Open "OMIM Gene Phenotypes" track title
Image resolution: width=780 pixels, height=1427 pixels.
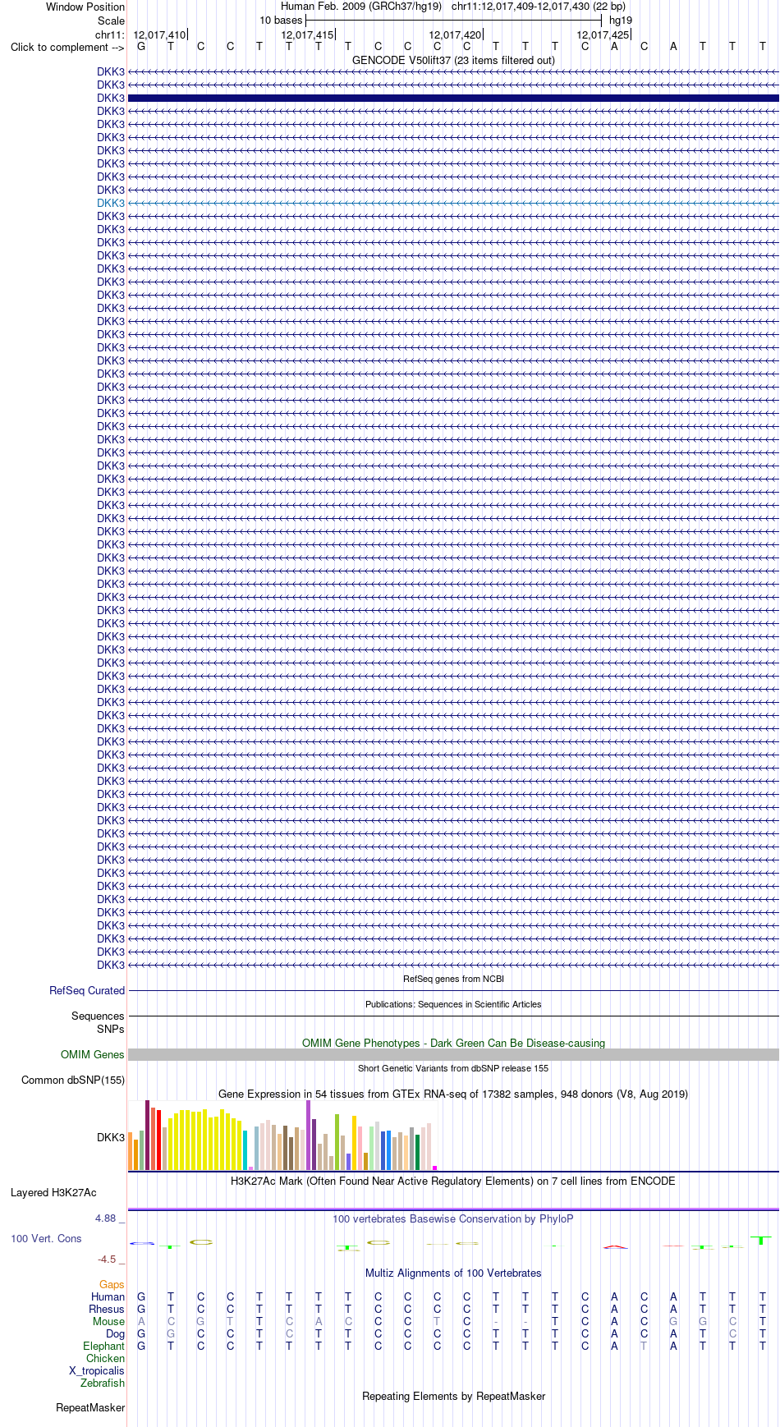point(453,1043)
